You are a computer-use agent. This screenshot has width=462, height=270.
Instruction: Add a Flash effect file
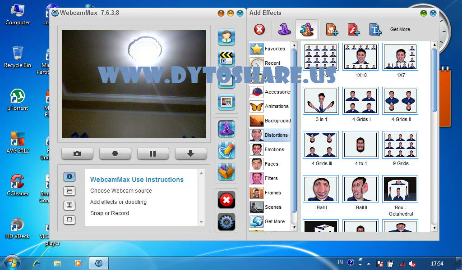pyautogui.click(x=354, y=29)
